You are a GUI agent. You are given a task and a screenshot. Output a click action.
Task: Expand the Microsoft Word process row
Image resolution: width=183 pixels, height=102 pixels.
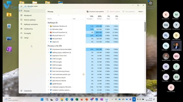(x=48, y=39)
